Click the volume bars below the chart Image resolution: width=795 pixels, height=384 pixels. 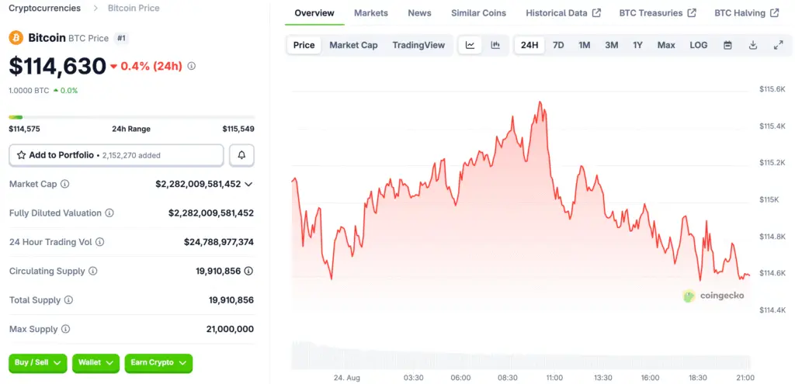(x=520, y=355)
